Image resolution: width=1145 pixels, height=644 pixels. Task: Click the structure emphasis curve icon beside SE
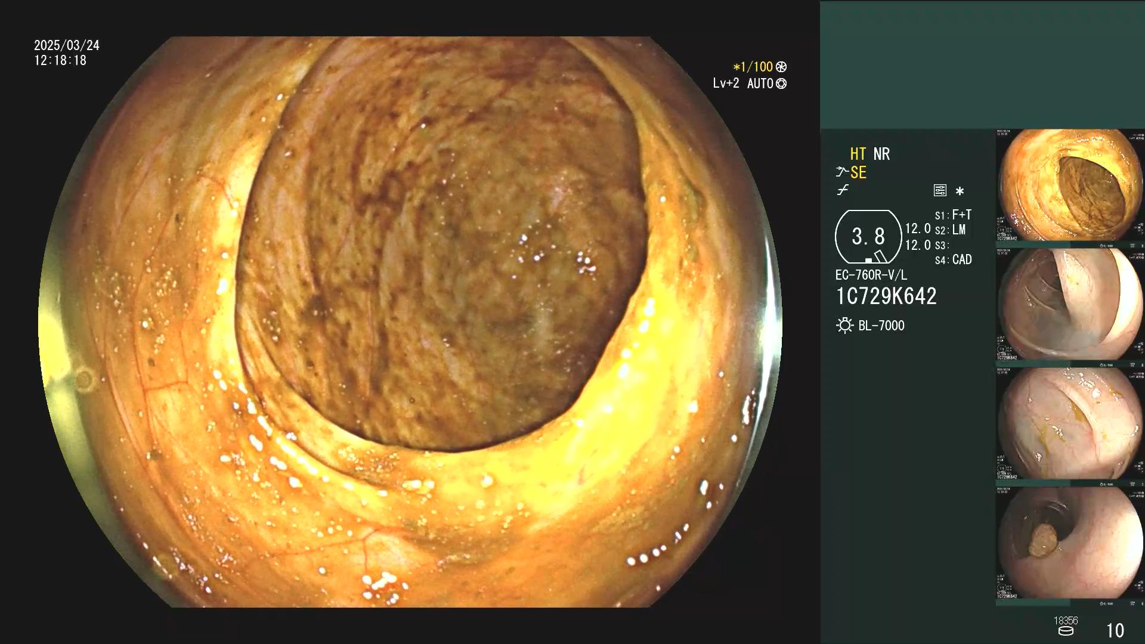click(842, 172)
